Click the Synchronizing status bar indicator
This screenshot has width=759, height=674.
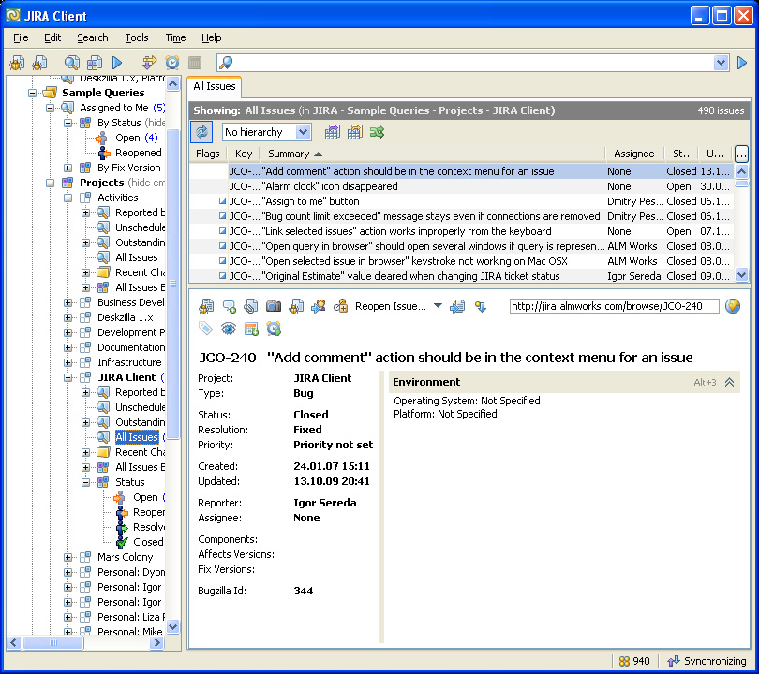pos(707,661)
